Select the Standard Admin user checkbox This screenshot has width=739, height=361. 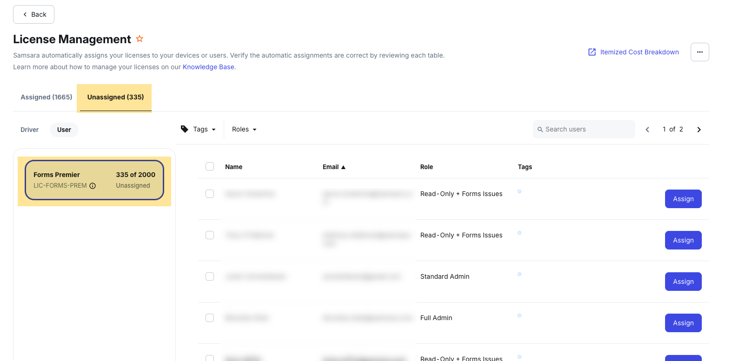(210, 276)
